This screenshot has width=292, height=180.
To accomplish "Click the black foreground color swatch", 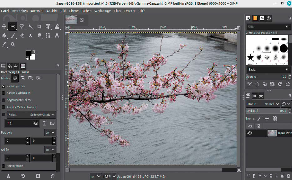I will (28, 53).
